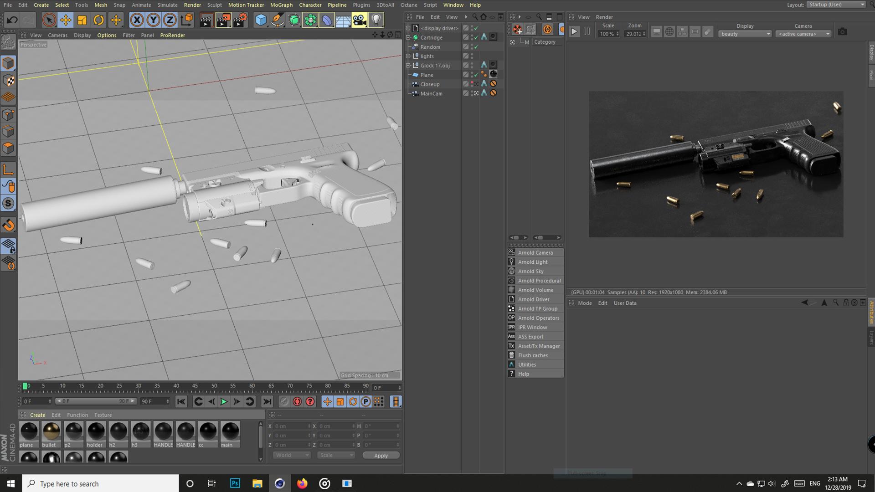Open IPR Window from Arnold list
The image size is (875, 492).
[x=535, y=327]
